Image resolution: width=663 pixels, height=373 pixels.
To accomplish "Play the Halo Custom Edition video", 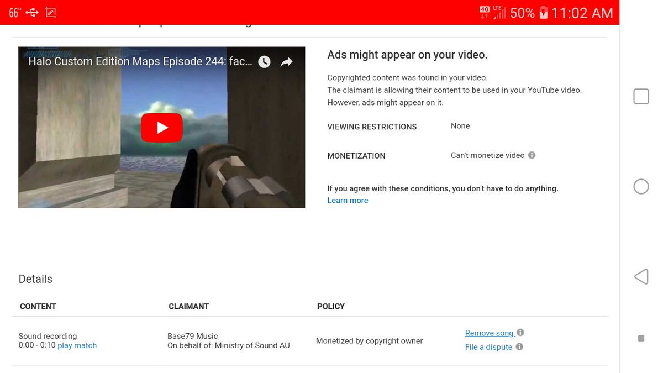I will point(161,128).
